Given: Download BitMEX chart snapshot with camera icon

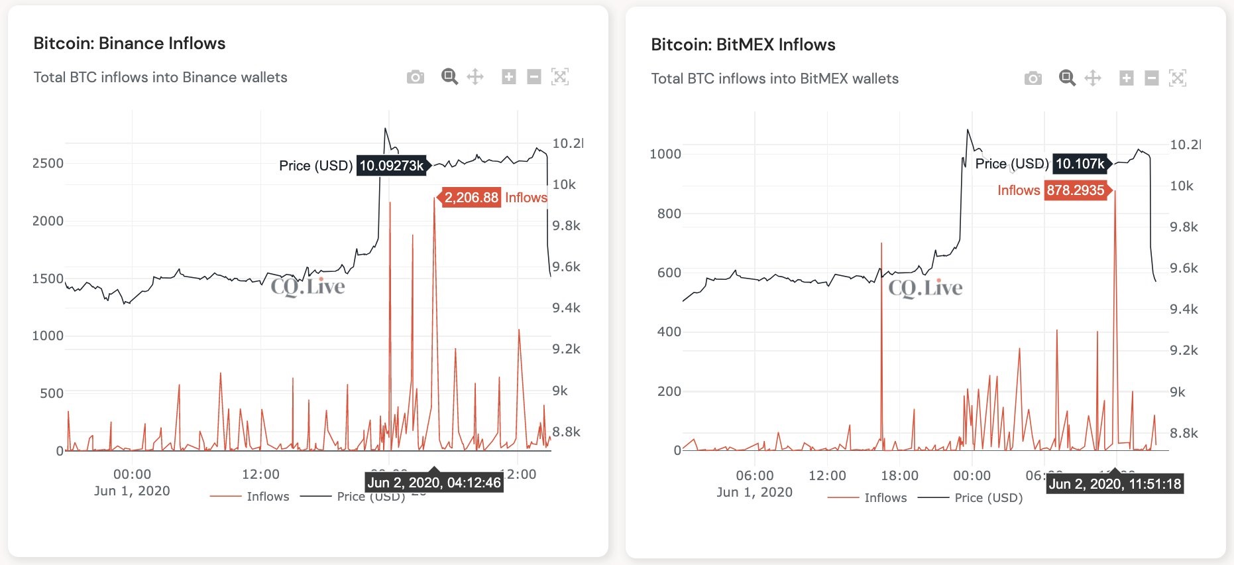Looking at the screenshot, I should (x=1033, y=78).
